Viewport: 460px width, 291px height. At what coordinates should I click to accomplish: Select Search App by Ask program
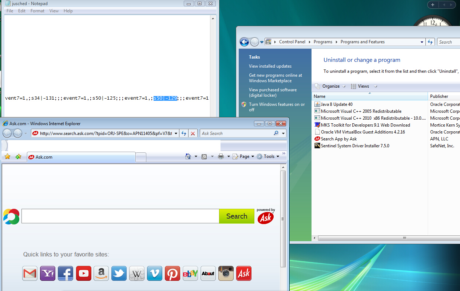(338, 139)
